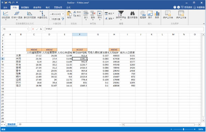Open 使用授权 license link
The height and width of the screenshot is (132, 206).
click(186, 7)
